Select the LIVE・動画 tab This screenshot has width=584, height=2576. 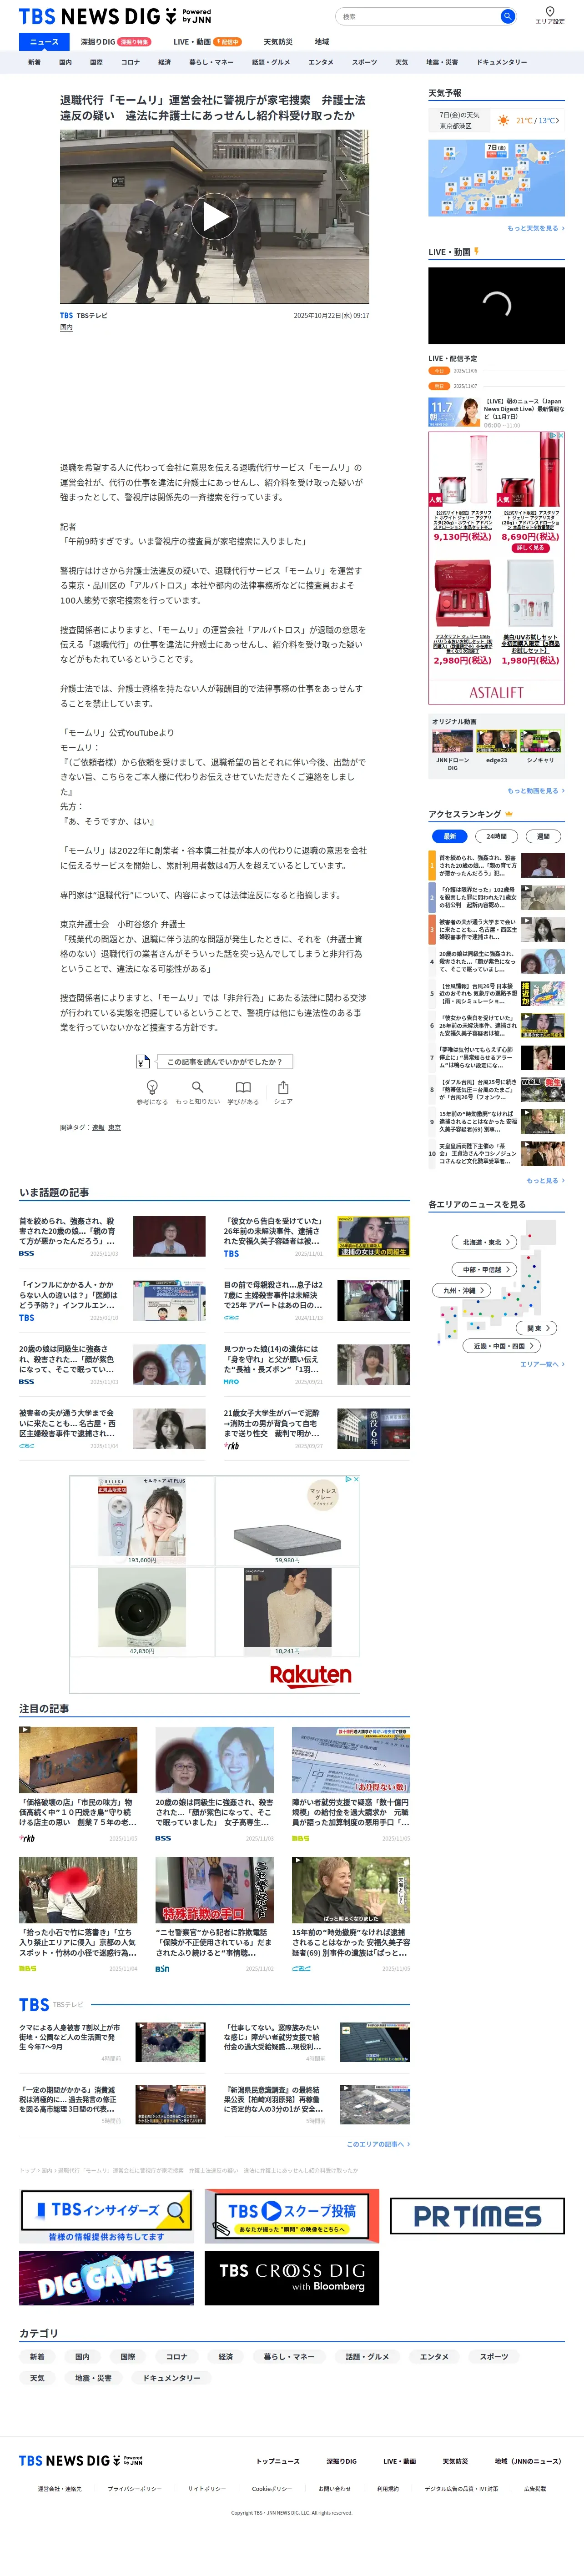coord(207,42)
